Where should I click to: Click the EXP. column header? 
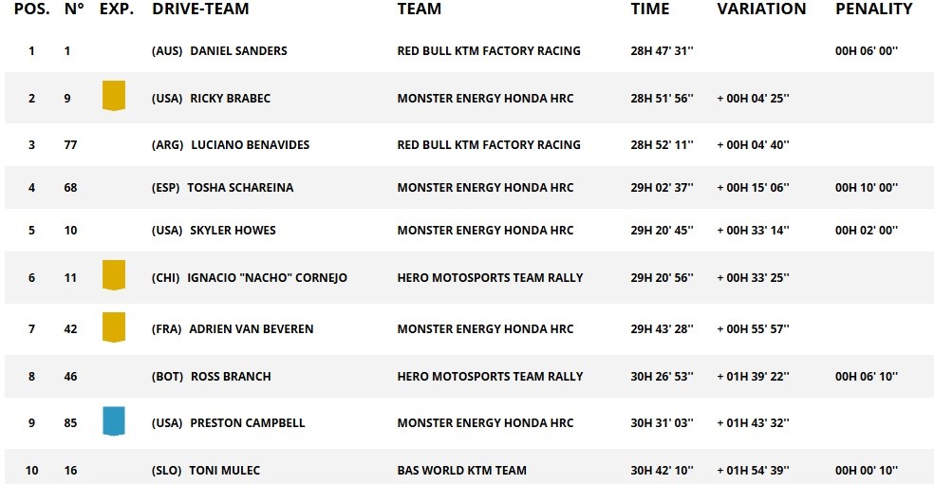pos(117,9)
